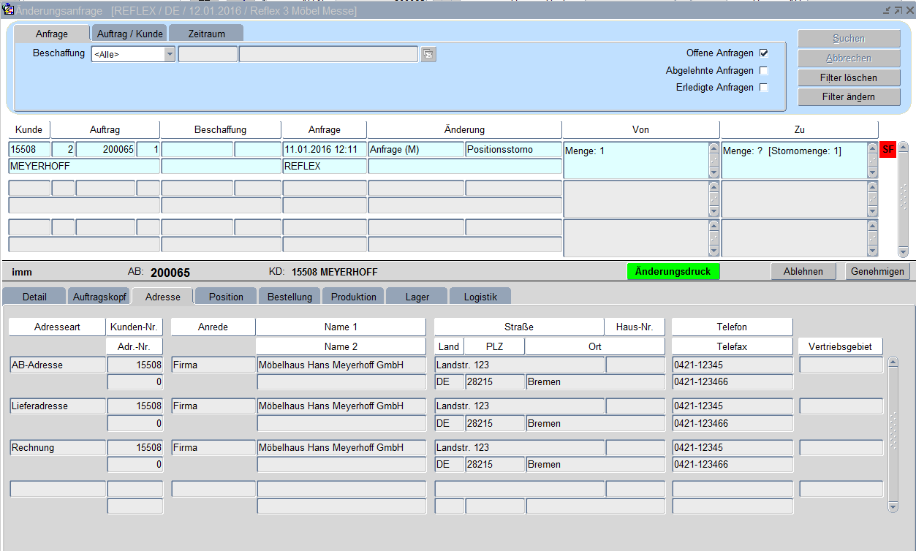Open the Logistik tab

tap(480, 297)
